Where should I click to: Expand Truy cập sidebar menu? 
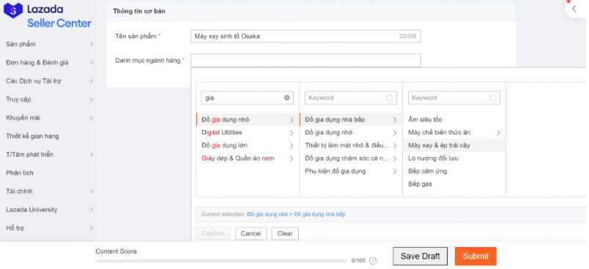click(x=49, y=99)
